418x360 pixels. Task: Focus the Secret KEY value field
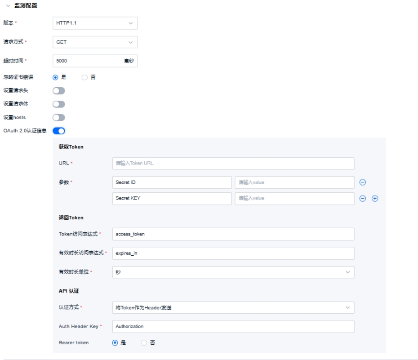click(294, 199)
